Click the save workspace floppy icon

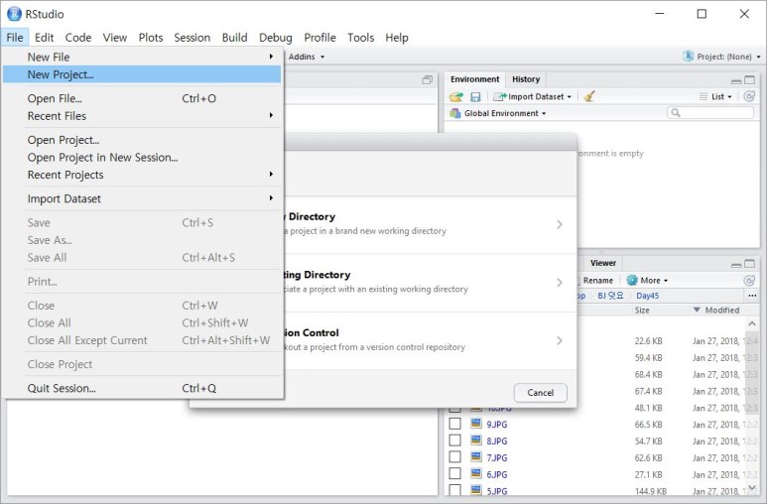475,97
